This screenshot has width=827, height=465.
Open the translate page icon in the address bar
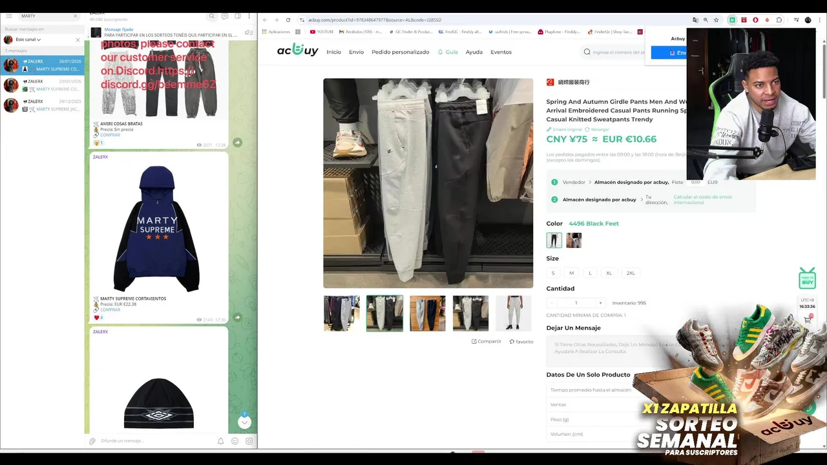click(695, 20)
